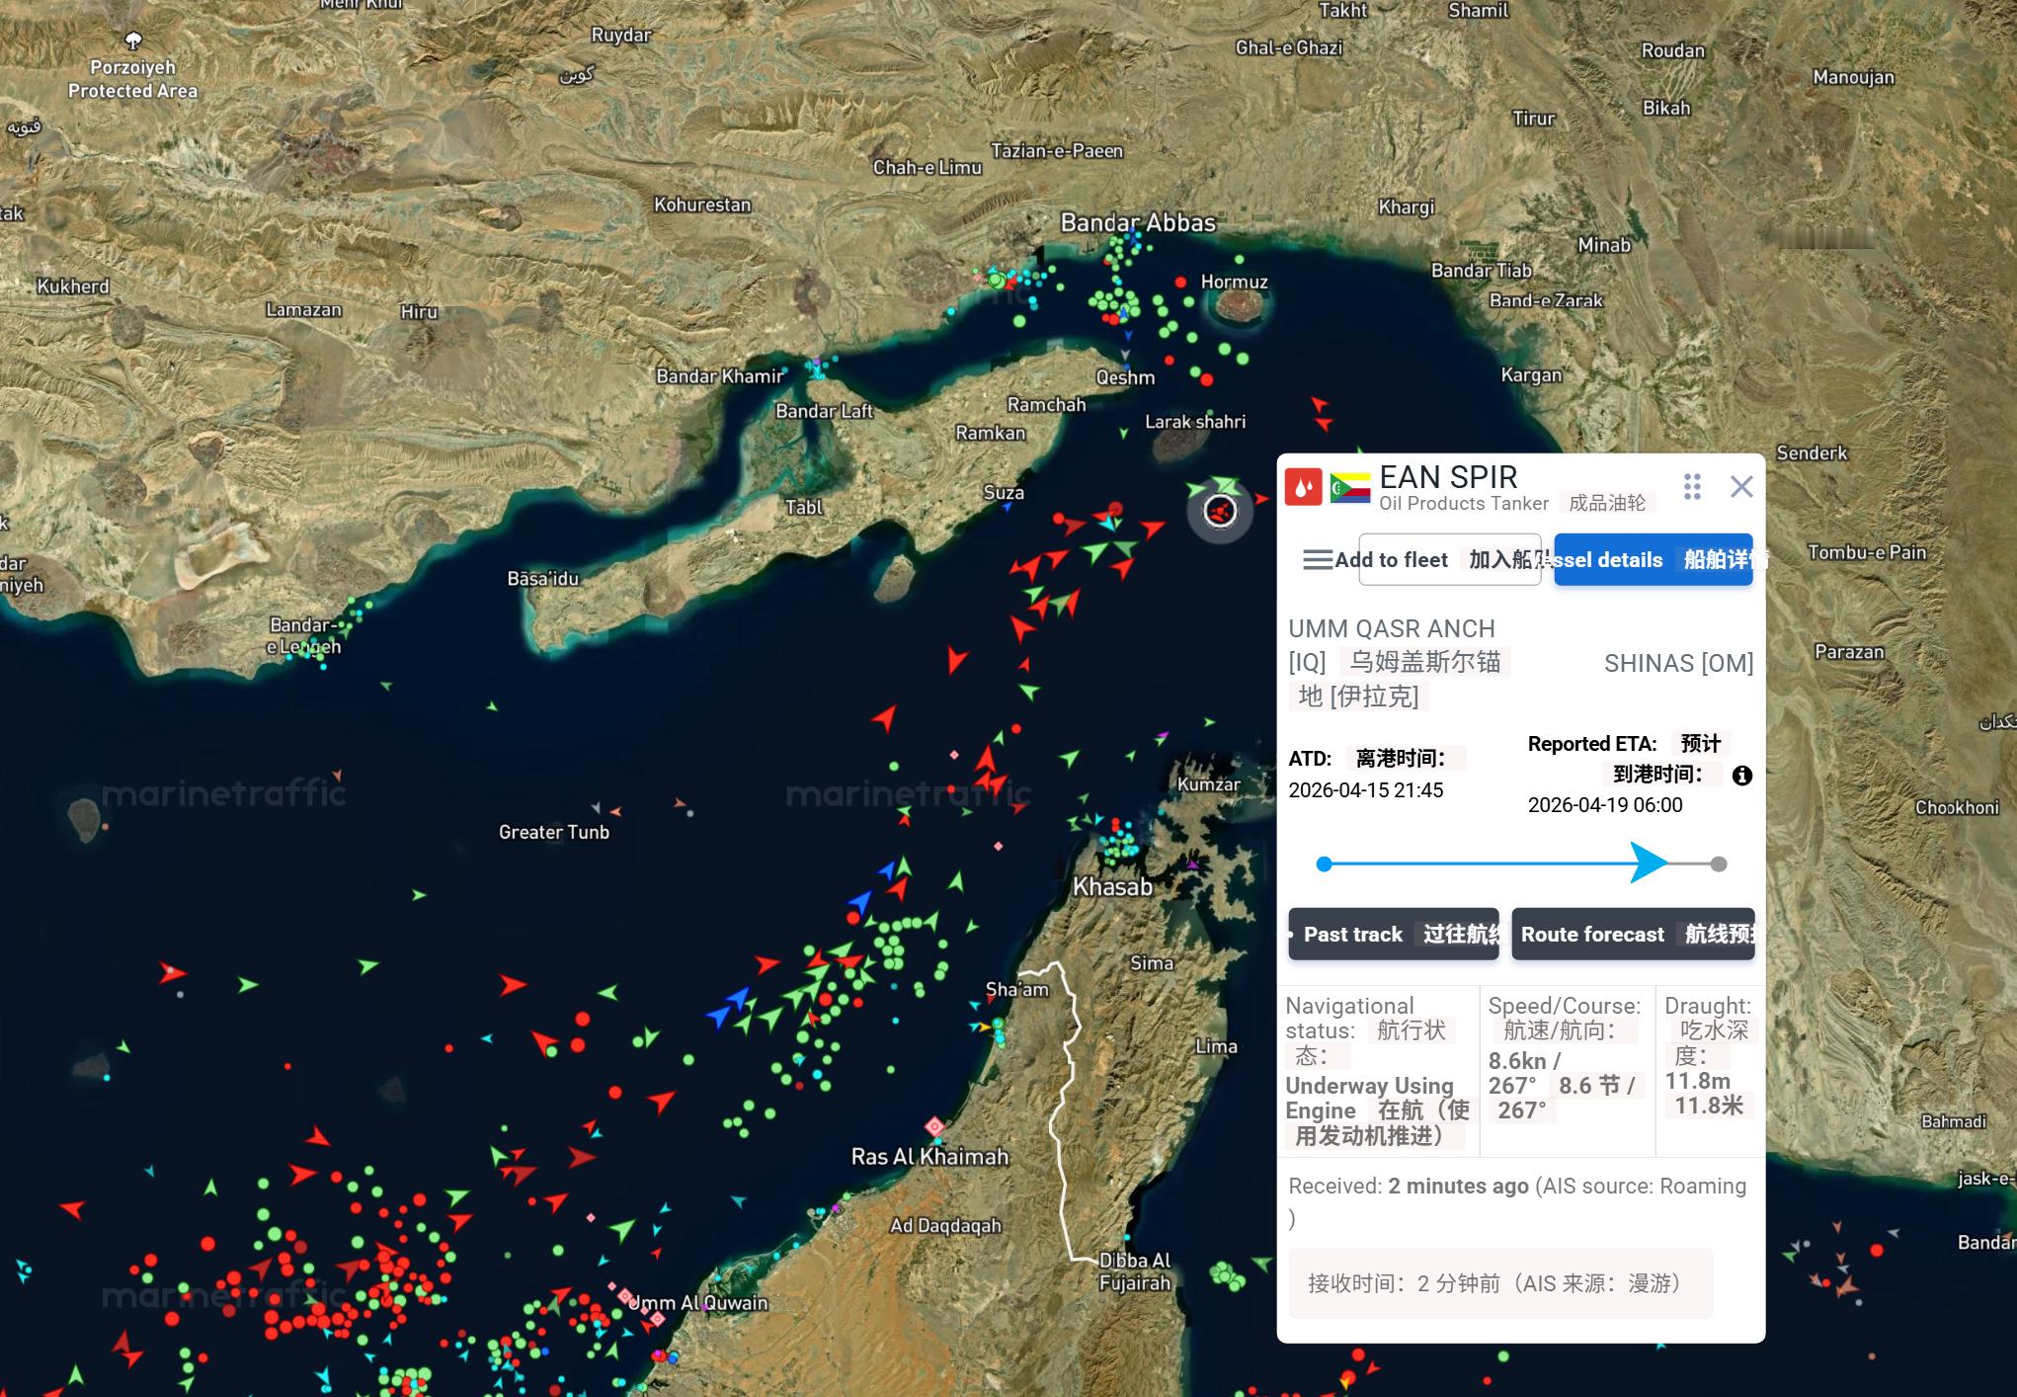This screenshot has height=1397, width=2017.
Task: Click the SHINAS [OM] destination port
Action: coord(1678,663)
